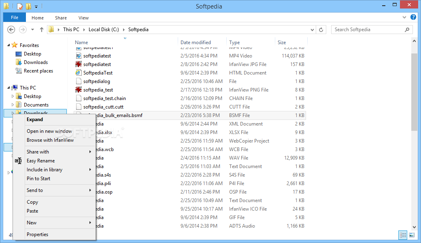Viewport: 421px width, 243px height.
Task: Click the softpedia_cutt.cutt file icon
Action: pyautogui.click(x=79, y=107)
